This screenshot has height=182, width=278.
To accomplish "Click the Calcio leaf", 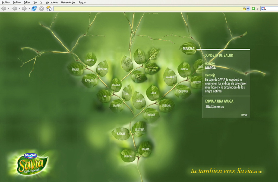I will tap(140, 56).
